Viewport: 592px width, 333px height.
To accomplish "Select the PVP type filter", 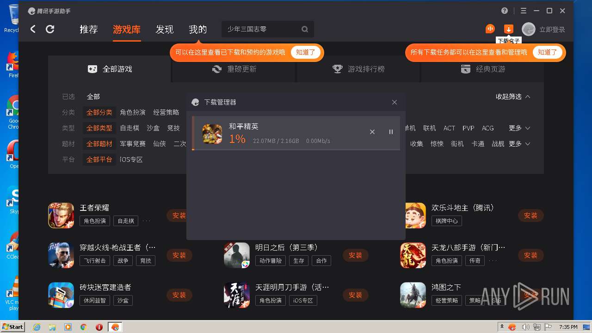I will click(469, 128).
